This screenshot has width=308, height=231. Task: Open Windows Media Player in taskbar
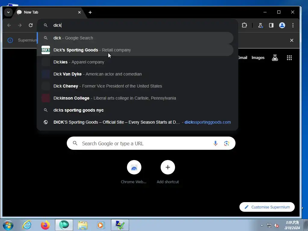click(x=101, y=225)
